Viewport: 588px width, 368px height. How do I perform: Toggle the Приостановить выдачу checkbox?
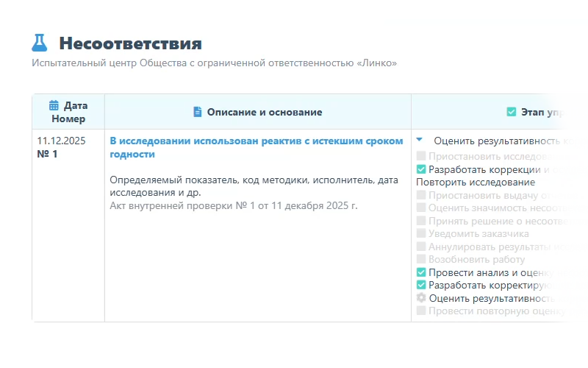point(421,195)
